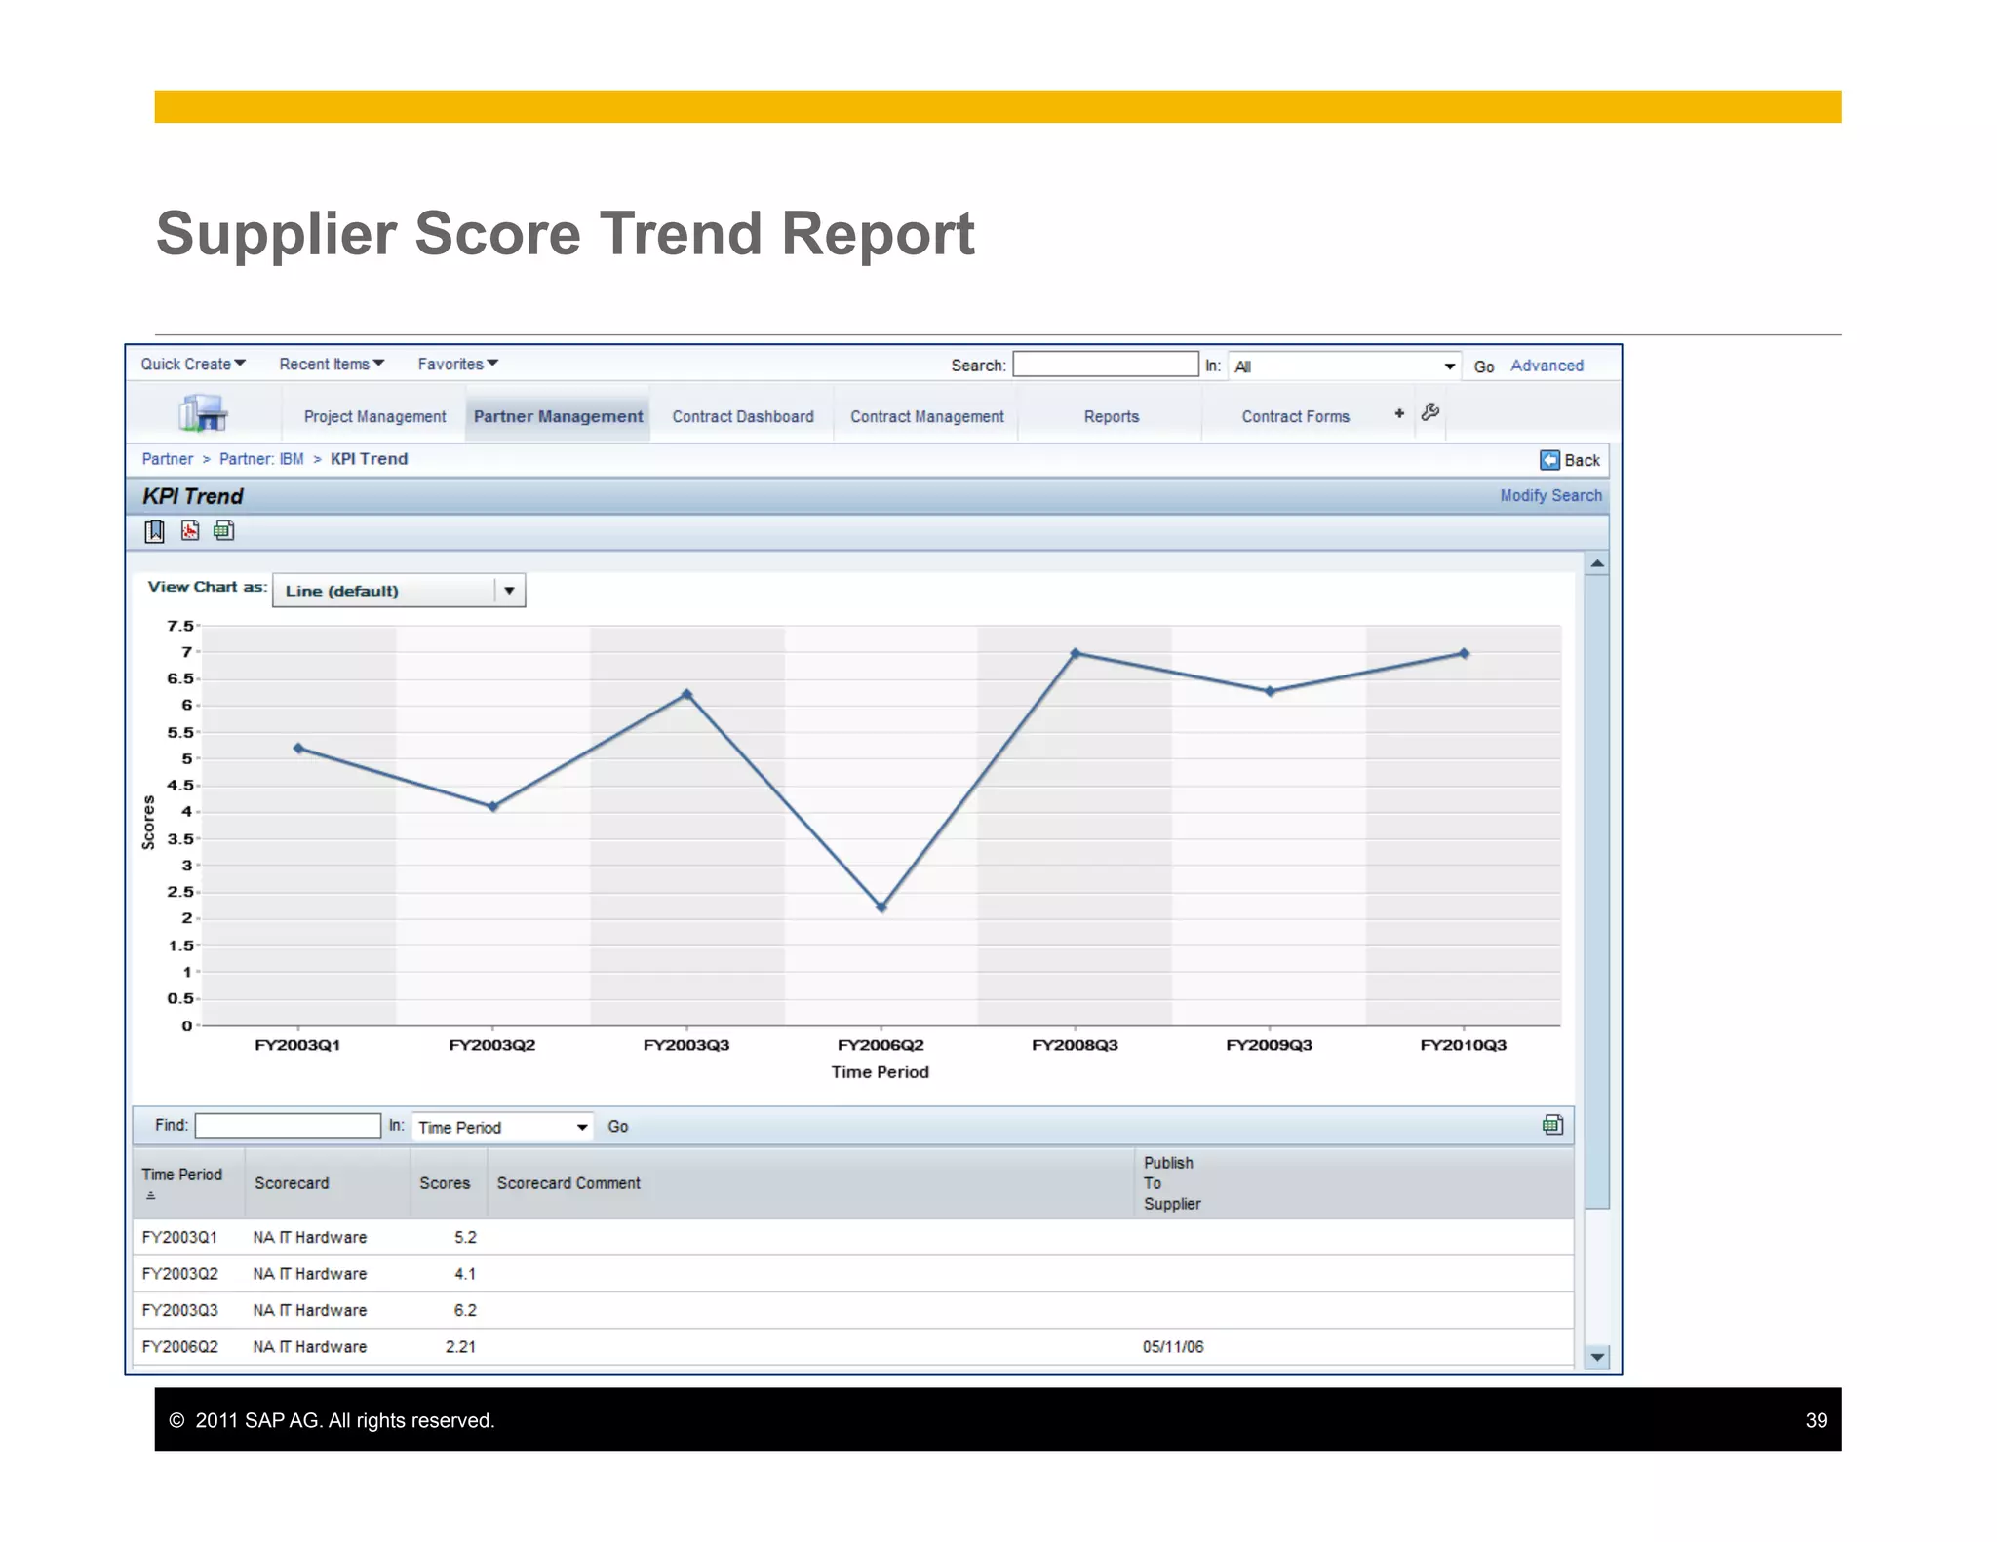Click FY2003Q3 in the table

click(179, 1310)
